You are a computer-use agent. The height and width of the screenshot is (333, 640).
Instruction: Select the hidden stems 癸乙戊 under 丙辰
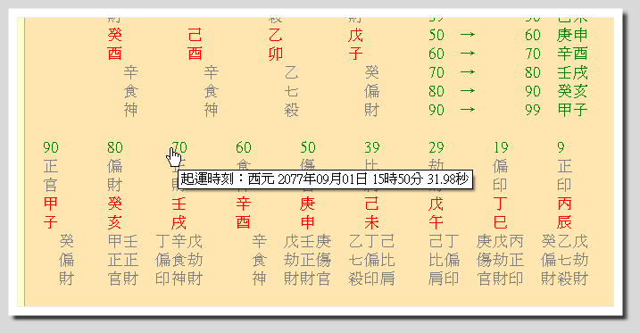(x=564, y=241)
